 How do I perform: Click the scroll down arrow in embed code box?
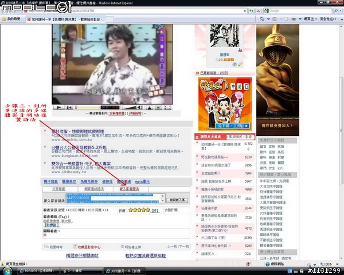pos(163,201)
